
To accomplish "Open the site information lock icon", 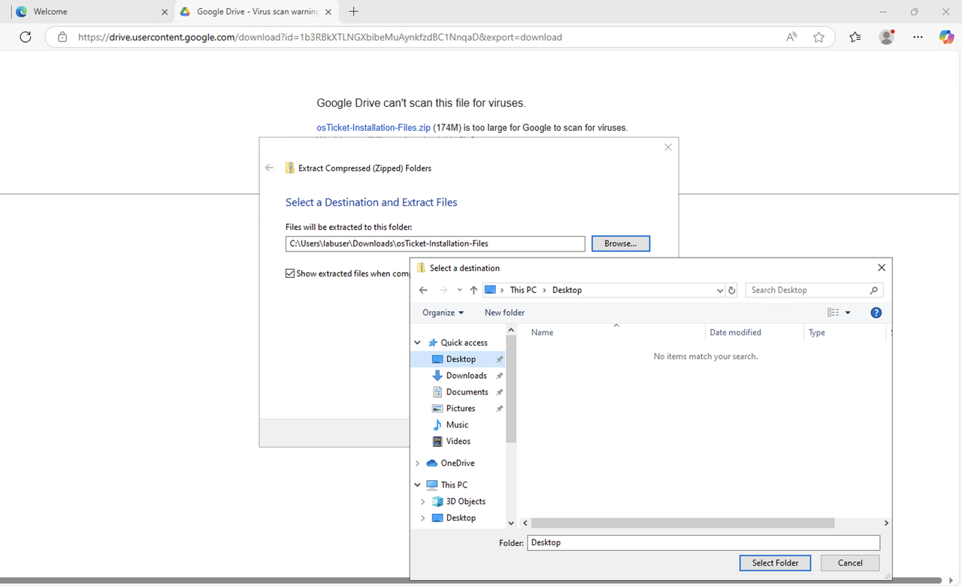I will click(x=62, y=37).
